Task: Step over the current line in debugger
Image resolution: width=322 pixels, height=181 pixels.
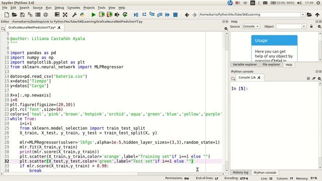Action: click(144, 15)
